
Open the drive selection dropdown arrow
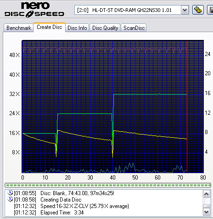[x=185, y=10]
